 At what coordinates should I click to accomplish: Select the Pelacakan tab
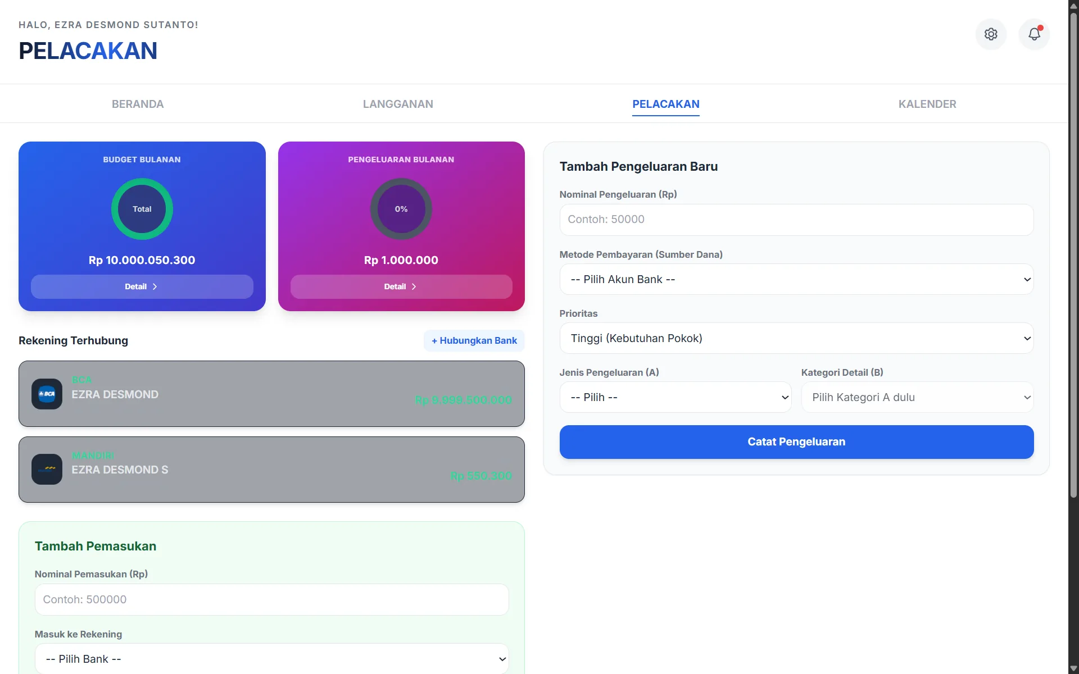(x=666, y=104)
